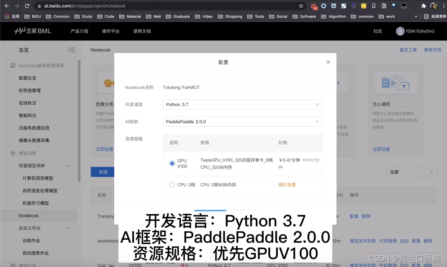Select the CPU 2核 radio button
This screenshot has width=447, height=267.
172,184
